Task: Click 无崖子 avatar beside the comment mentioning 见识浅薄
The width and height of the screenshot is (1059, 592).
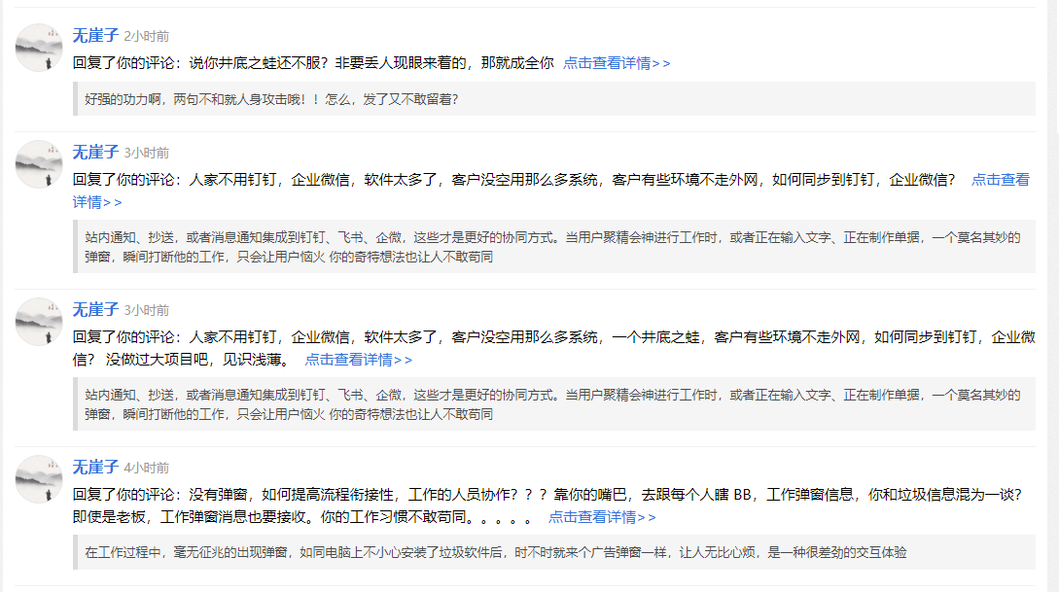Action: coord(39,322)
